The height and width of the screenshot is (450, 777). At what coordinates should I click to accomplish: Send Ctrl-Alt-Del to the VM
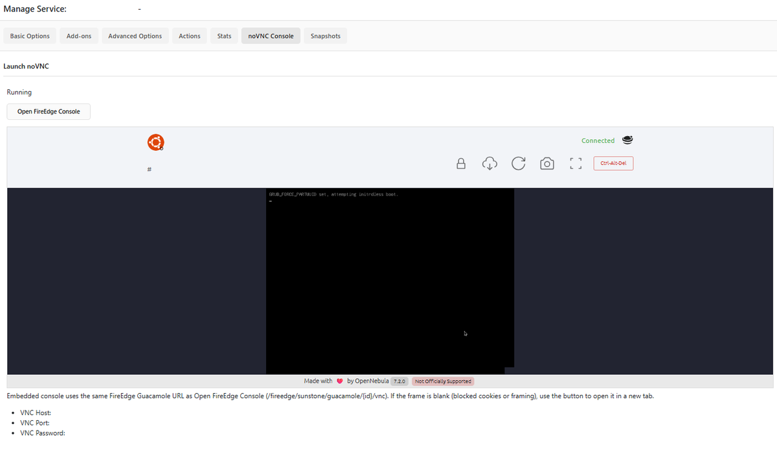[613, 163]
